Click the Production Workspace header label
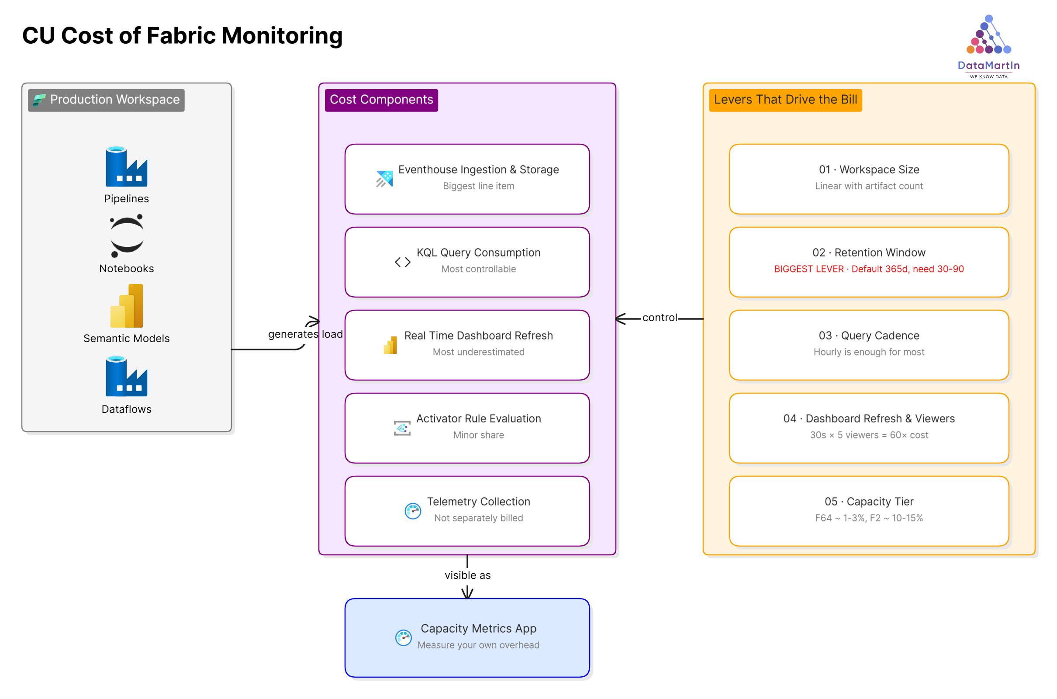The height and width of the screenshot is (699, 1057). point(106,100)
